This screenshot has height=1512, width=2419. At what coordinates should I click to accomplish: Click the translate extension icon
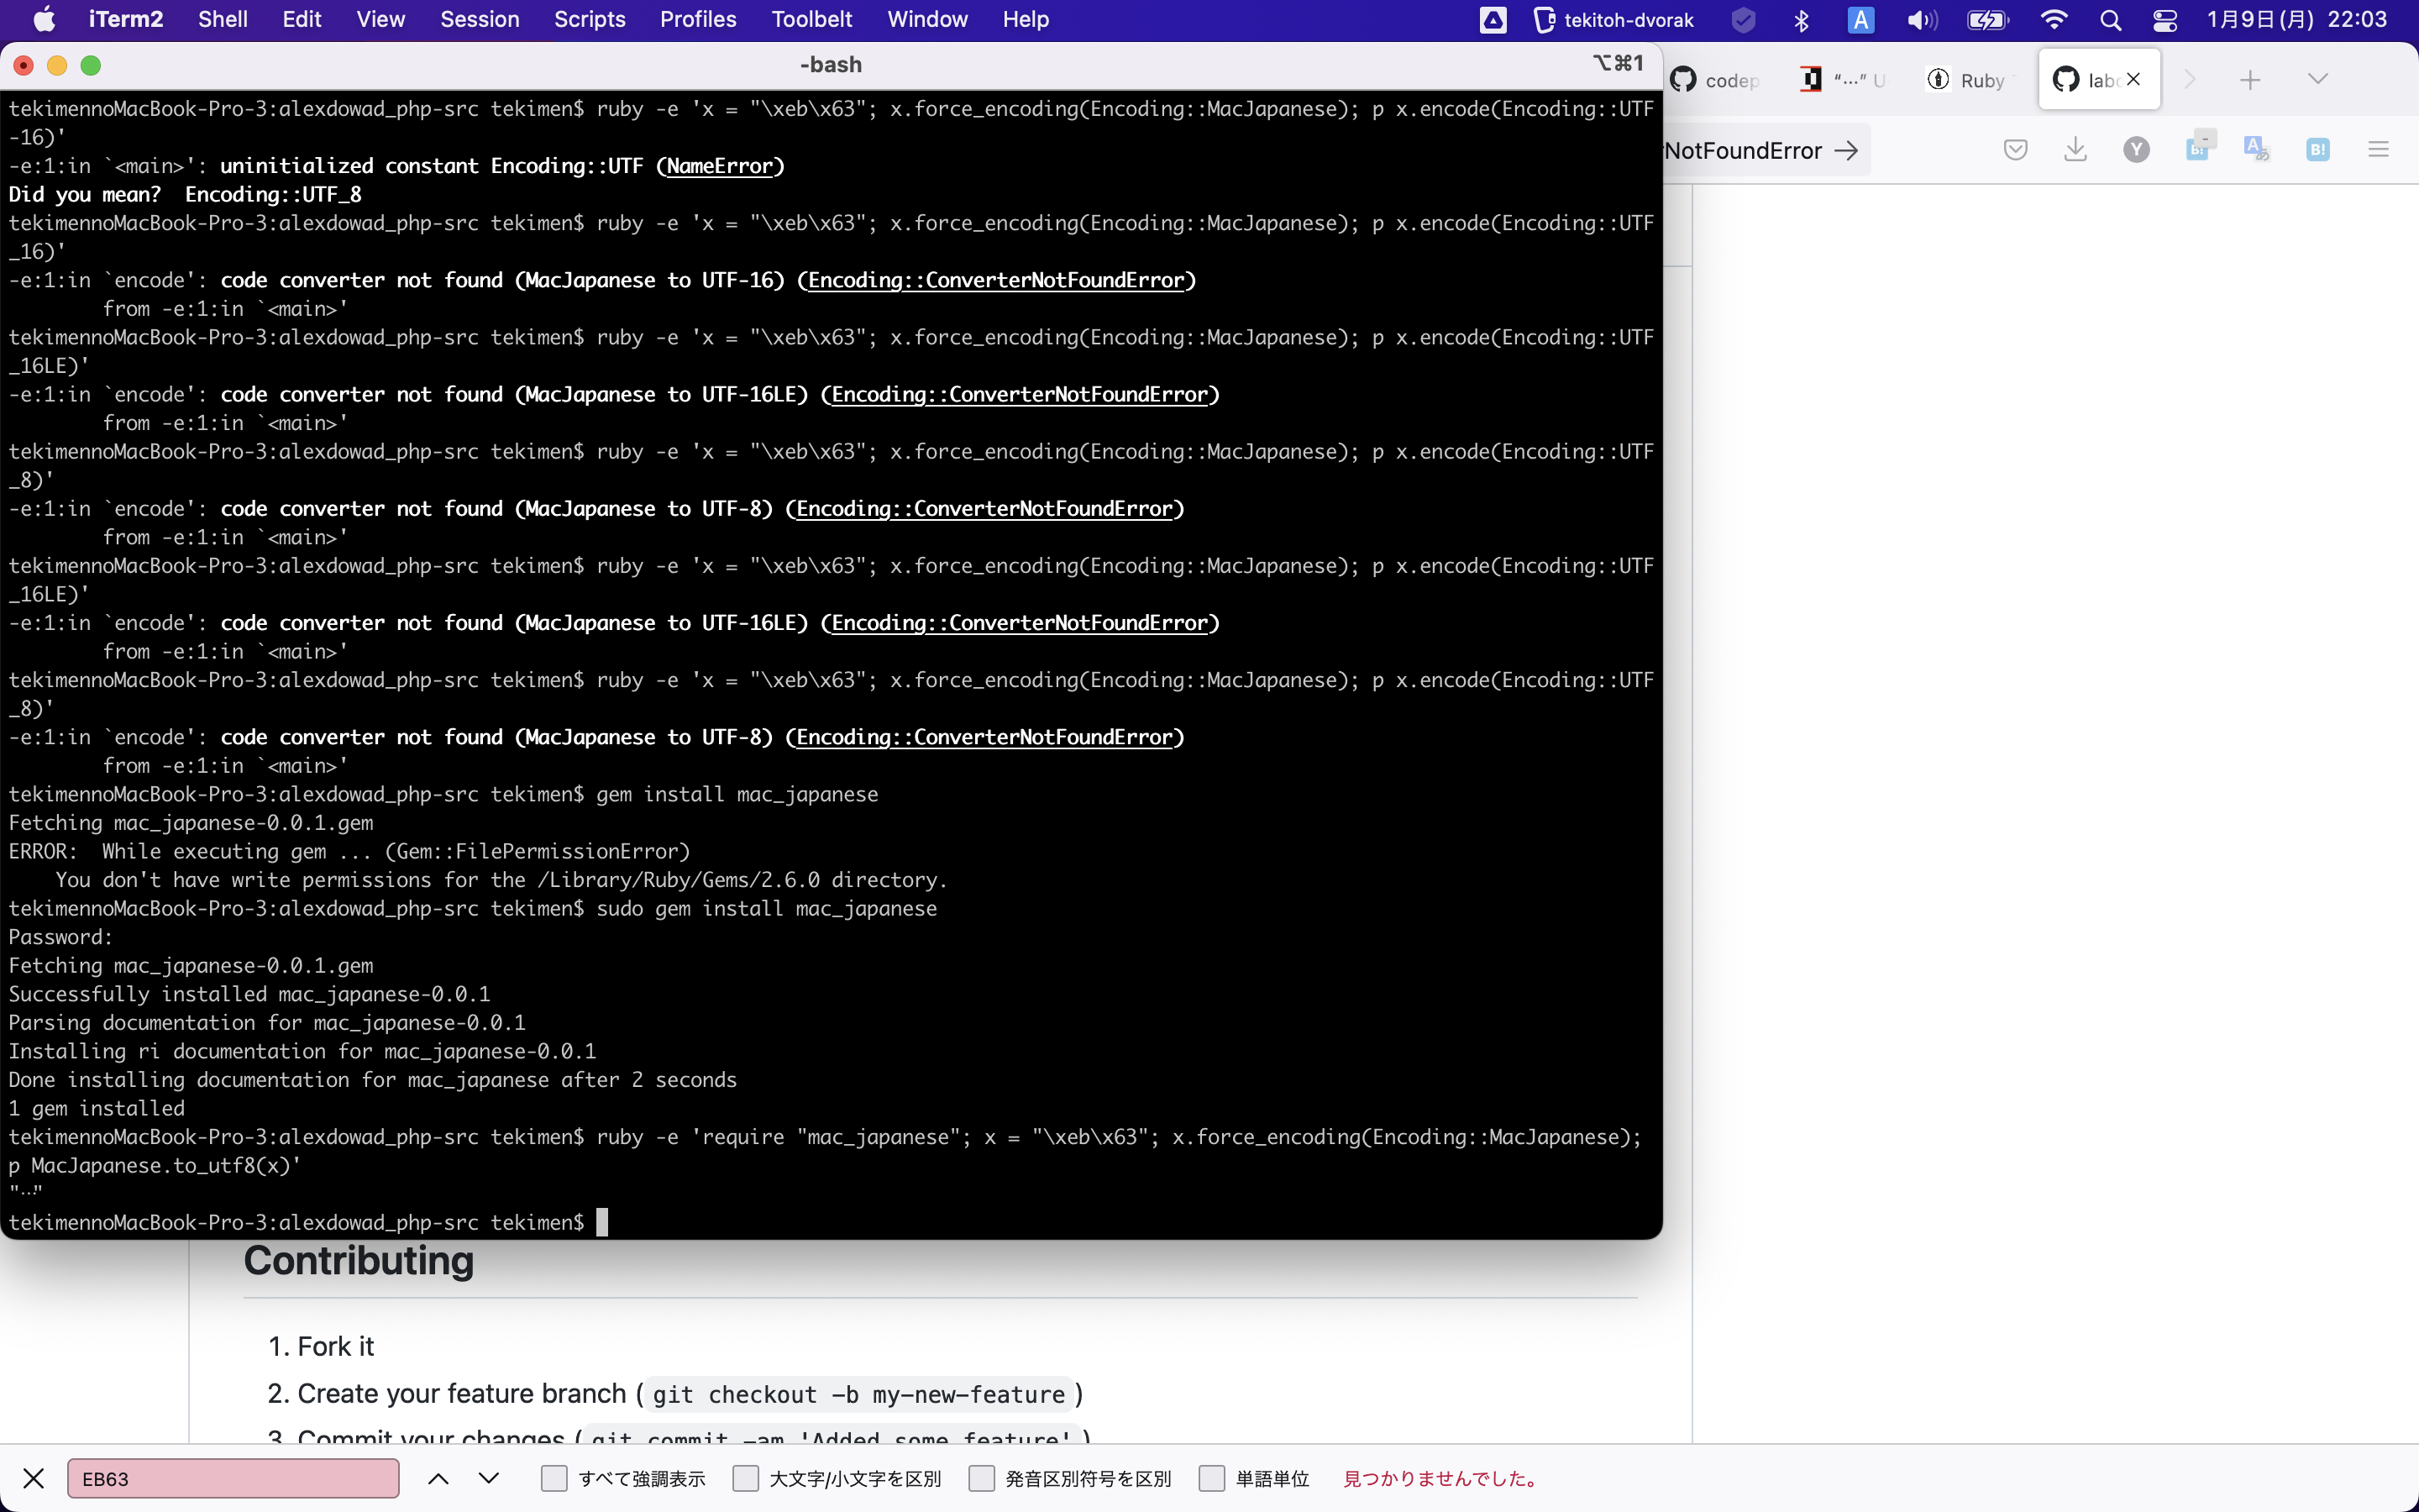pyautogui.click(x=2256, y=149)
